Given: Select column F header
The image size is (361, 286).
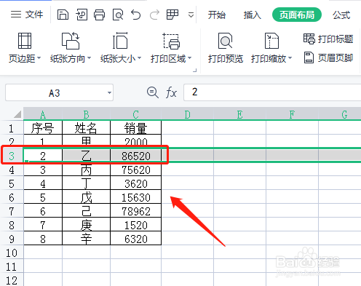Looking at the screenshot, I should 293,114.
